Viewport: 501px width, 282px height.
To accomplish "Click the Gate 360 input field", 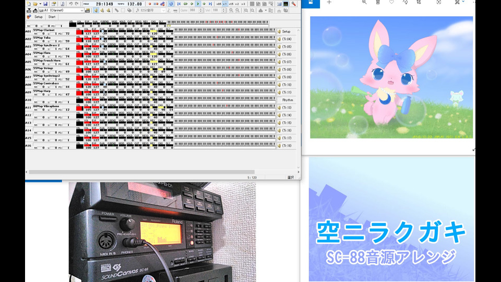I will coord(194,10).
